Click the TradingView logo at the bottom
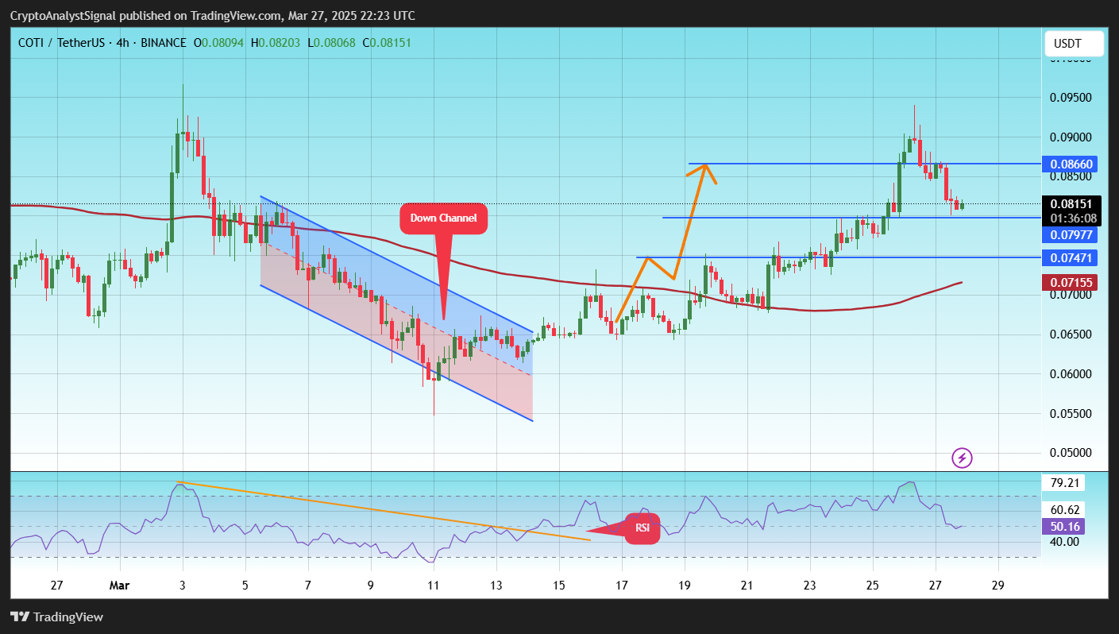The width and height of the screenshot is (1119, 634). [56, 617]
